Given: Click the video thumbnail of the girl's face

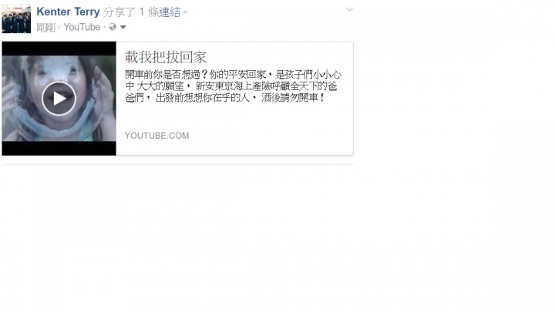Looking at the screenshot, I should click(59, 99).
